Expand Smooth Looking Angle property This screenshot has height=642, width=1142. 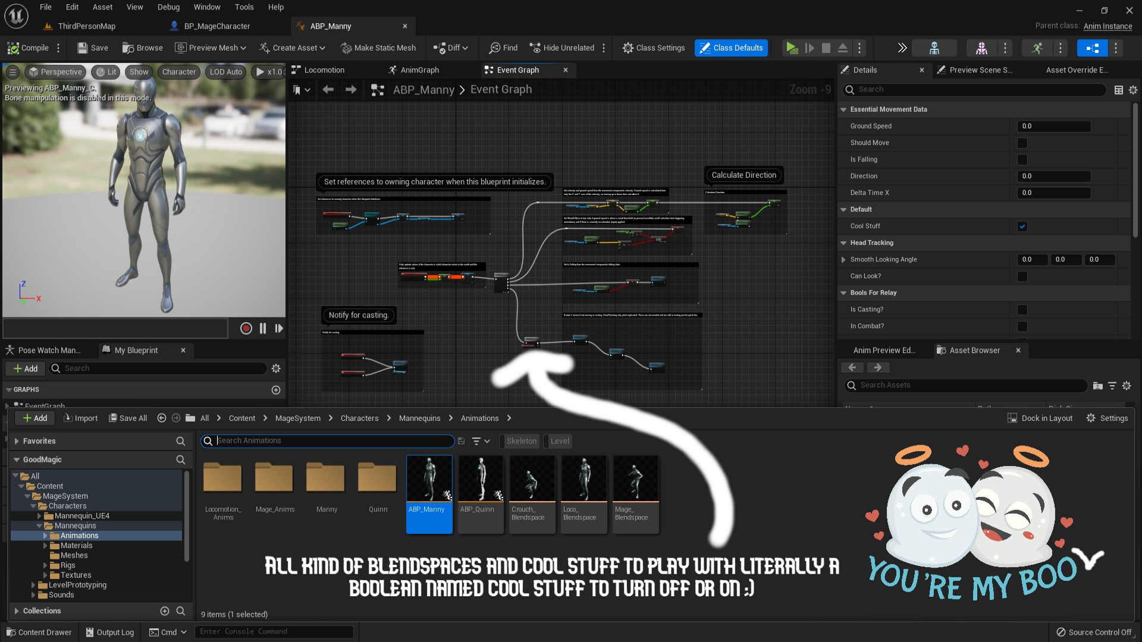(843, 260)
